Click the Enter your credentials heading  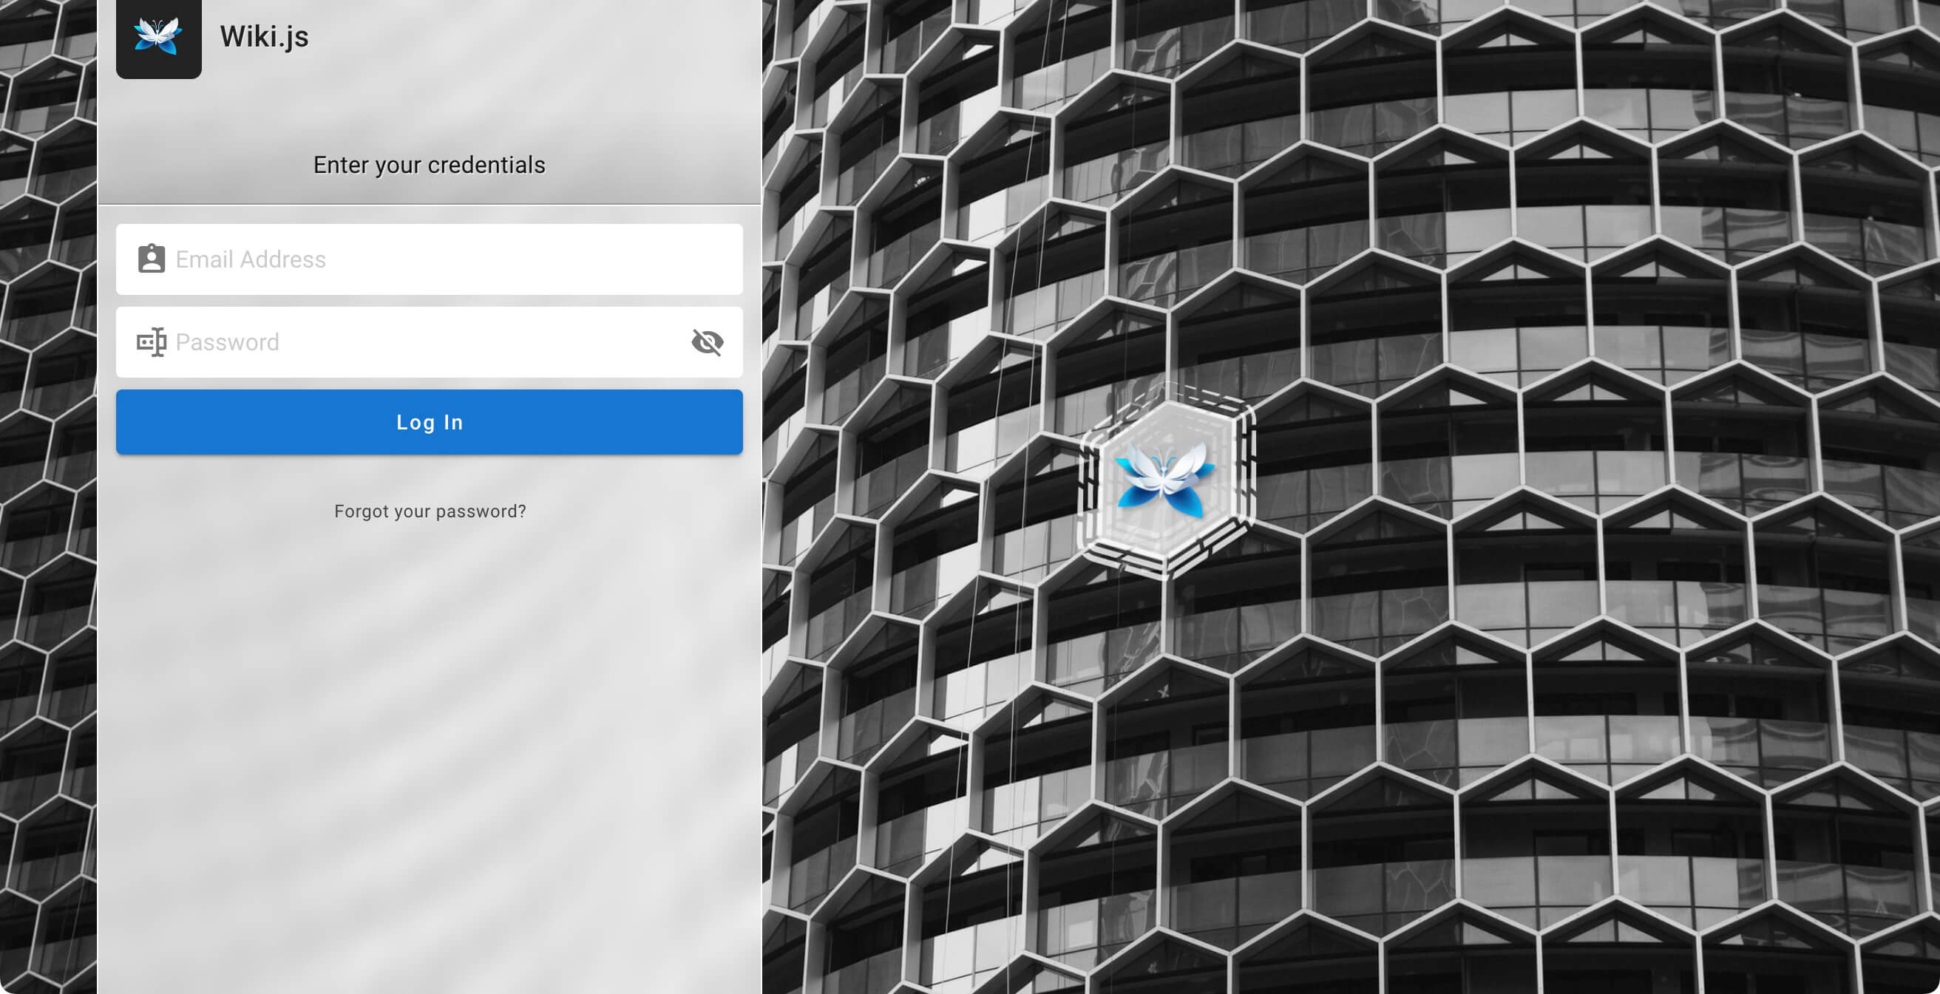click(x=430, y=165)
